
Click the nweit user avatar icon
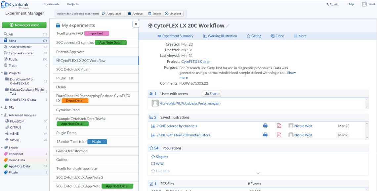click(x=364, y=4)
